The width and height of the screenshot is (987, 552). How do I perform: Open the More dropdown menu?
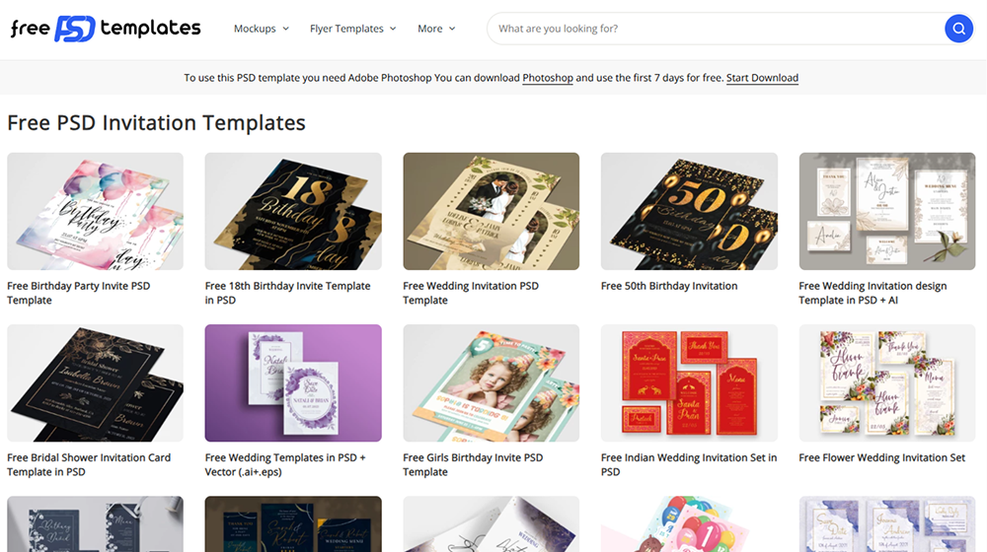[x=436, y=29]
